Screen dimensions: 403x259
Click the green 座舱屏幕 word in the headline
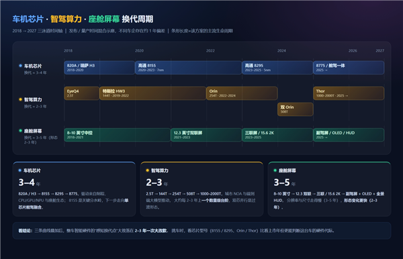pos(104,19)
